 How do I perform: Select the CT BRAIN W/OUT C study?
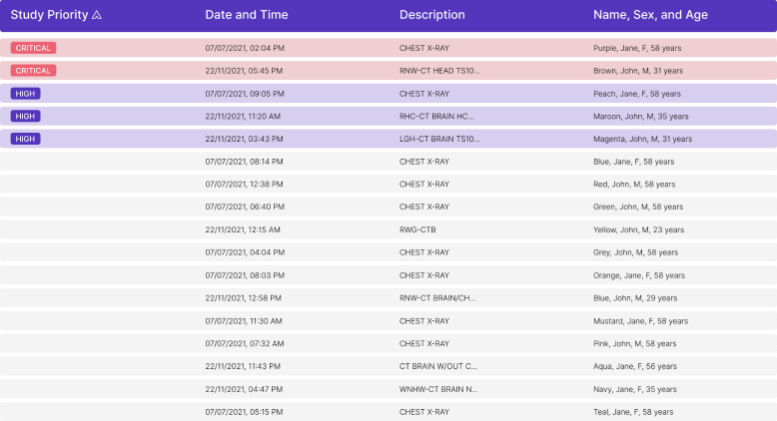pyautogui.click(x=437, y=366)
